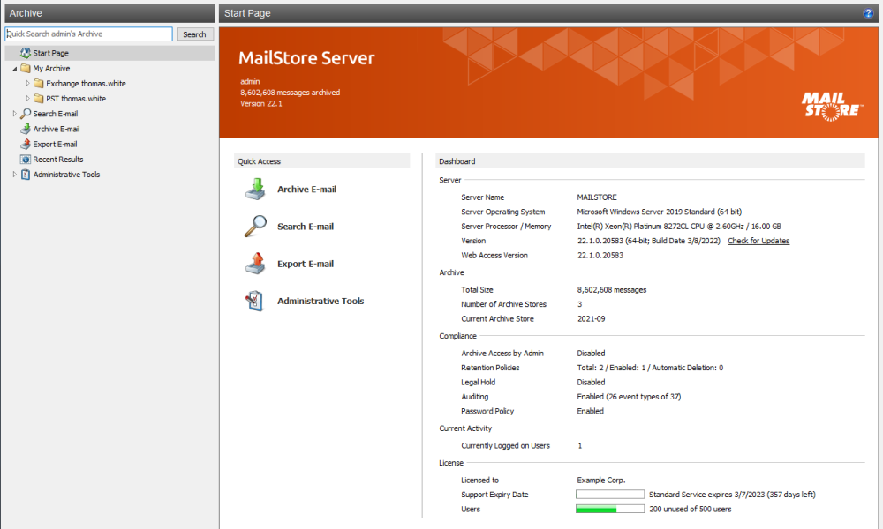Screen dimensions: 883x529
Task: Open Export E-mail from the sidebar
Action: tap(55, 145)
